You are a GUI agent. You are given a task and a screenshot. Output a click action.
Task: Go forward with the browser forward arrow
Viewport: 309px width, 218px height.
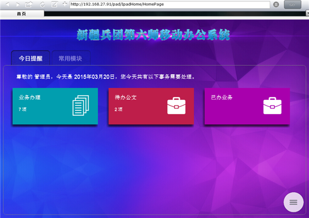18,4
